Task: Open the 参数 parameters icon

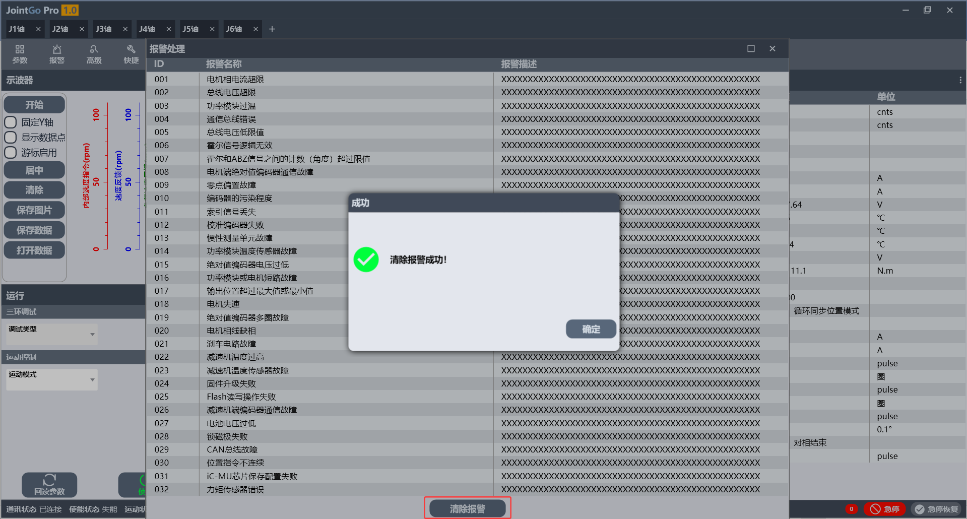Action: point(20,54)
